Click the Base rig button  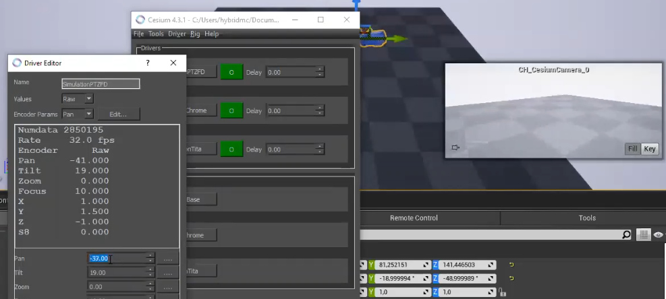click(x=201, y=199)
